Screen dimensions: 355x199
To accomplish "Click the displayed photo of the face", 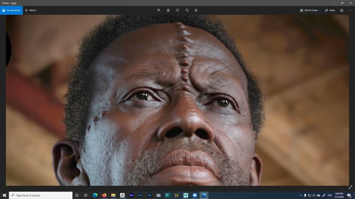I will (177, 100).
